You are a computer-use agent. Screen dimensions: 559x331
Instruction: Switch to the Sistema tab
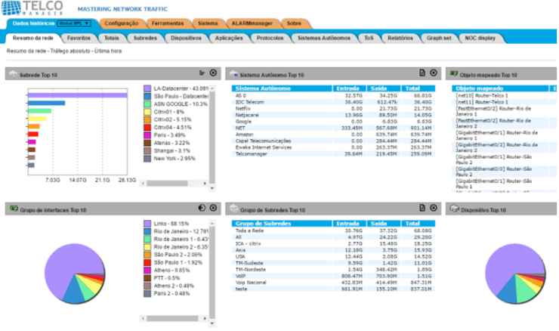pyautogui.click(x=208, y=23)
